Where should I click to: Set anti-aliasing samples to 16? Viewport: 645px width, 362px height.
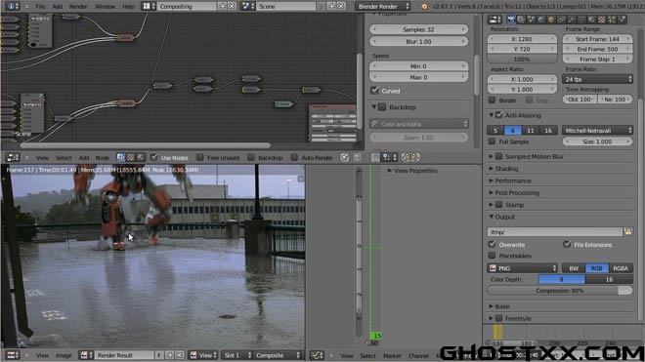click(x=548, y=130)
